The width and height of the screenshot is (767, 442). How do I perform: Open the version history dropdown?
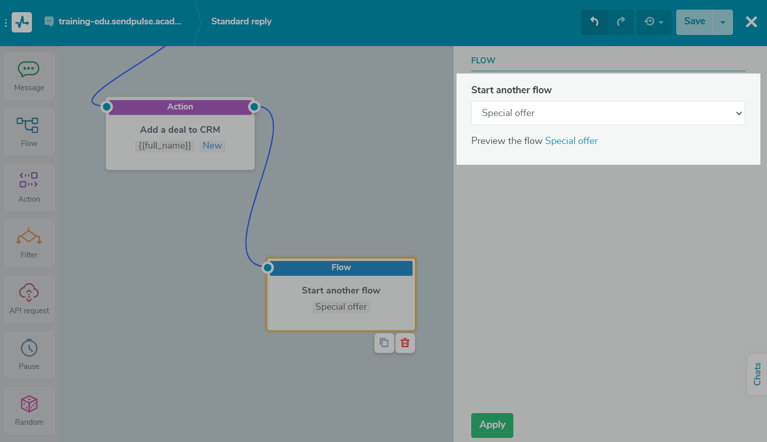pyautogui.click(x=654, y=22)
